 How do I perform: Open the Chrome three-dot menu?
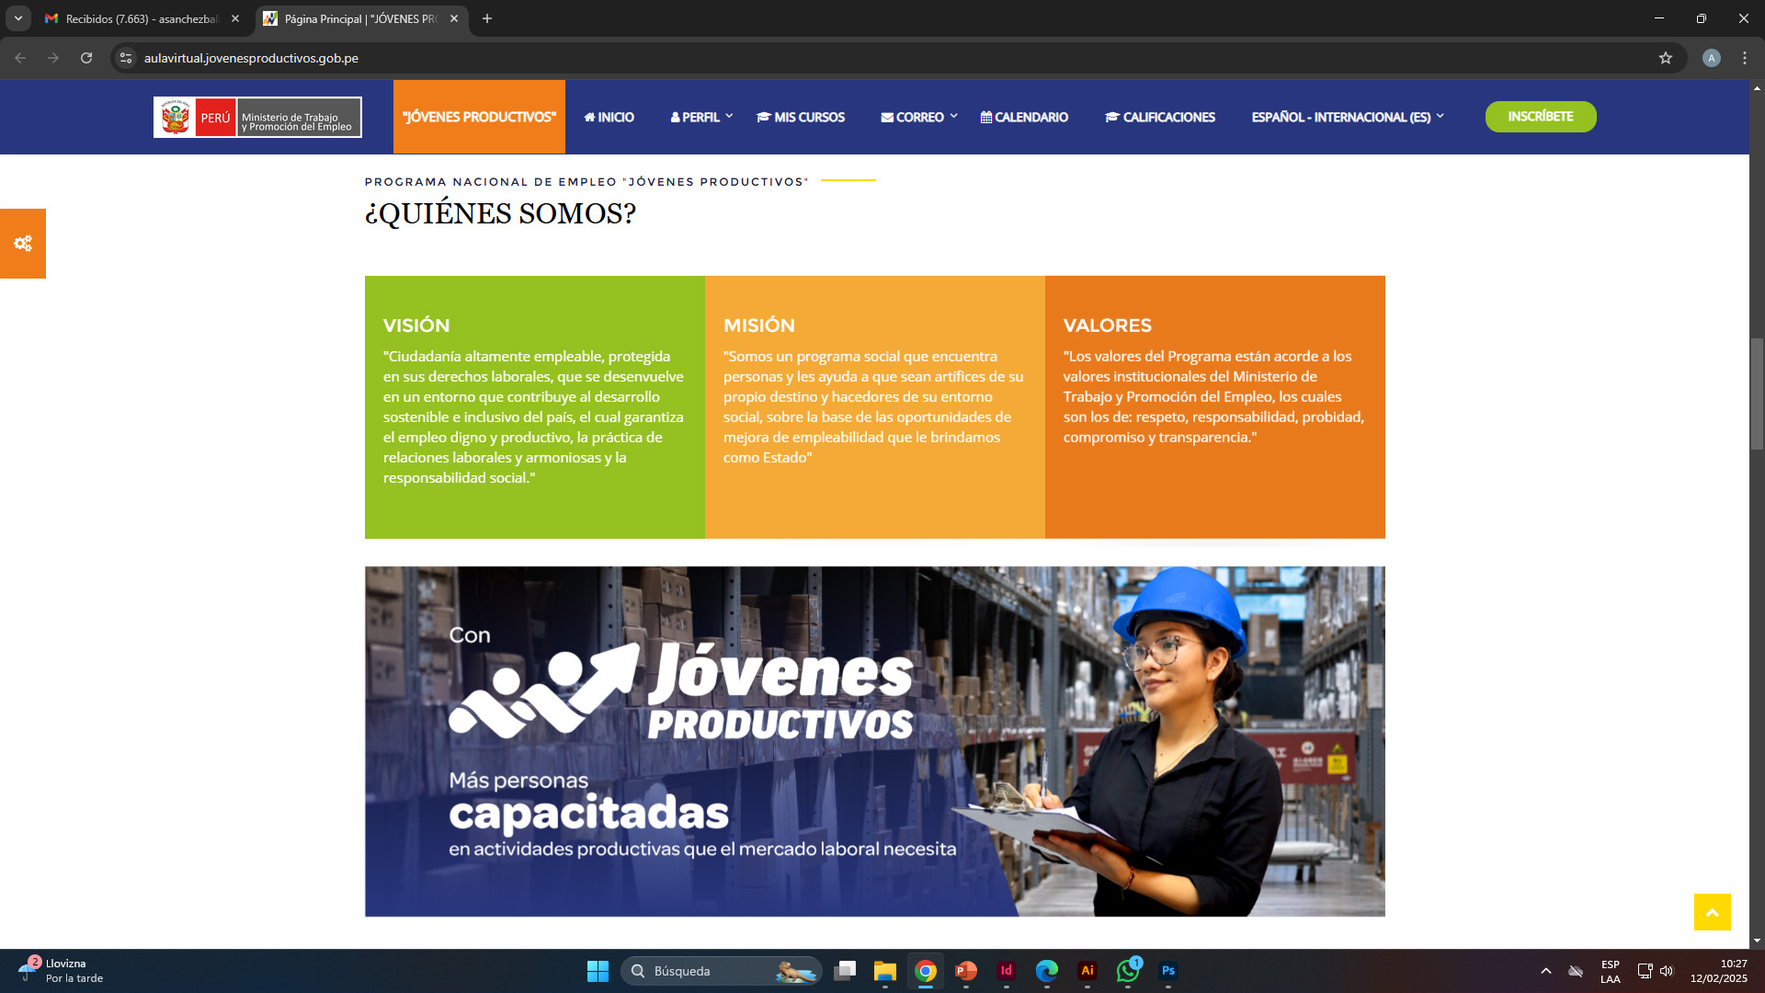(1745, 58)
